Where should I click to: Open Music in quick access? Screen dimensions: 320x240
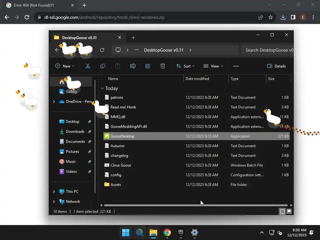point(71,162)
